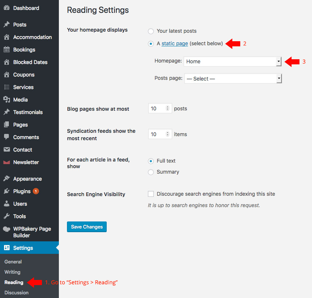Click the Posts pushpin icon

point(7,25)
